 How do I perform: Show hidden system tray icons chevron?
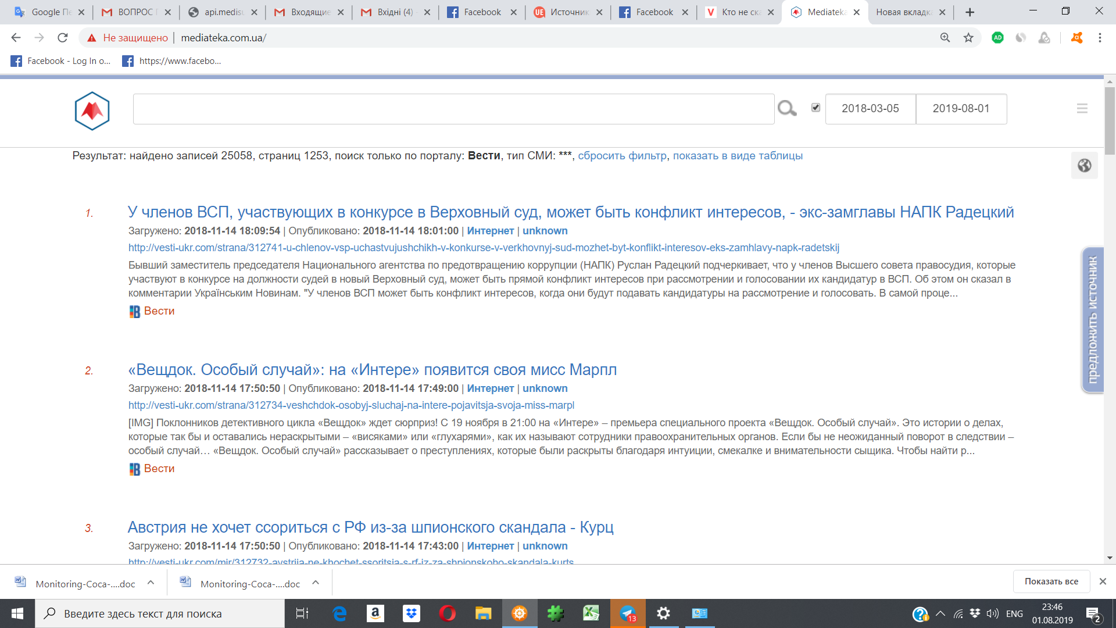click(x=940, y=613)
